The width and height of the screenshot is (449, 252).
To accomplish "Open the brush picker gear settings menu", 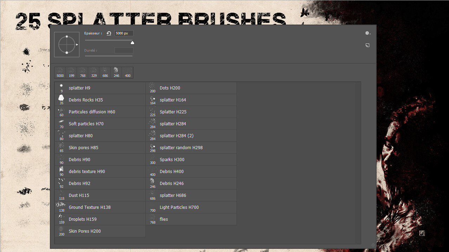I will tap(366, 33).
